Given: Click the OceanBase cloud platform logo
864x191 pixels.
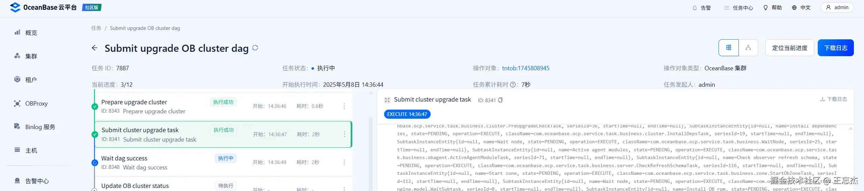Looking at the screenshot, I should pyautogui.click(x=43, y=7).
